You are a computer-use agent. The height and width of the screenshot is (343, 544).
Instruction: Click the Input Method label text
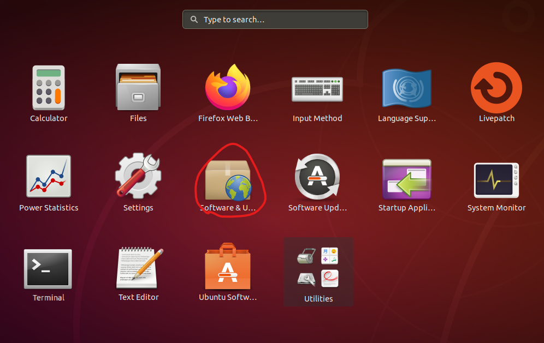pyautogui.click(x=317, y=118)
